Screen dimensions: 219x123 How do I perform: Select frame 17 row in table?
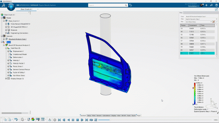197,41
